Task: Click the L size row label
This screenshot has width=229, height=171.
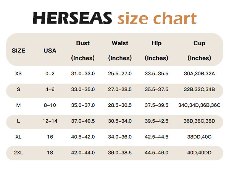Action: pyautogui.click(x=19, y=121)
